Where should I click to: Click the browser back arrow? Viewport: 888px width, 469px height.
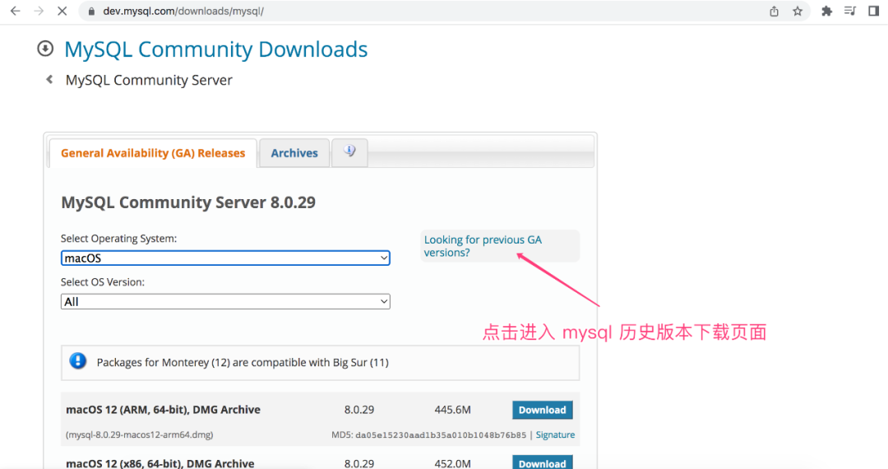click(15, 12)
